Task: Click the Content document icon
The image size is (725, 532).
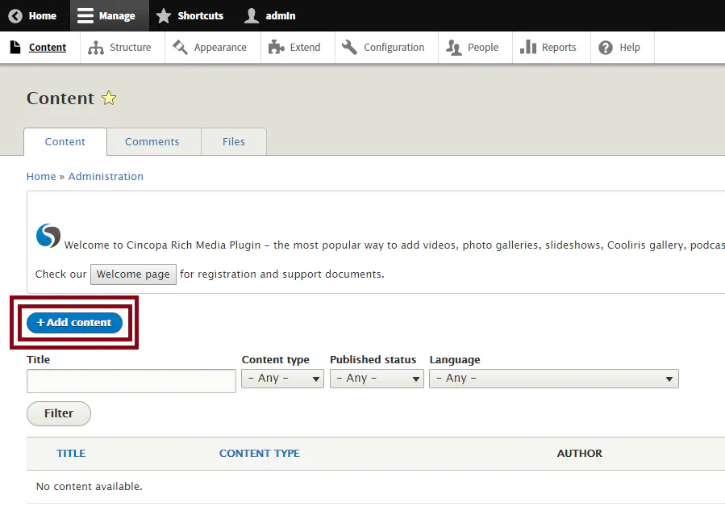Action: 15,48
